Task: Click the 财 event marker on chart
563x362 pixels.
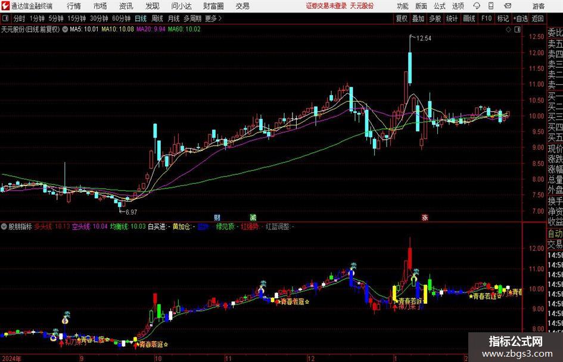Action: 217,218
